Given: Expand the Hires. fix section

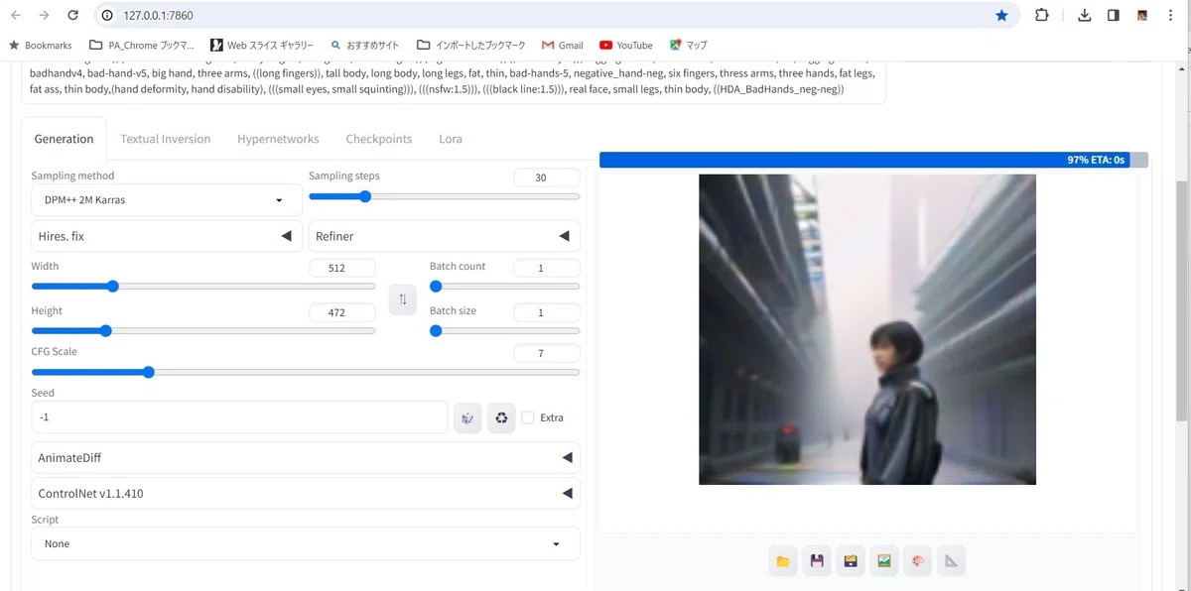Looking at the screenshot, I should pos(167,236).
